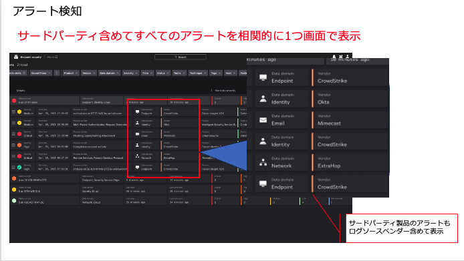
Task: Click Mimecast vendor cell in zoomed panel
Action: tap(350, 120)
